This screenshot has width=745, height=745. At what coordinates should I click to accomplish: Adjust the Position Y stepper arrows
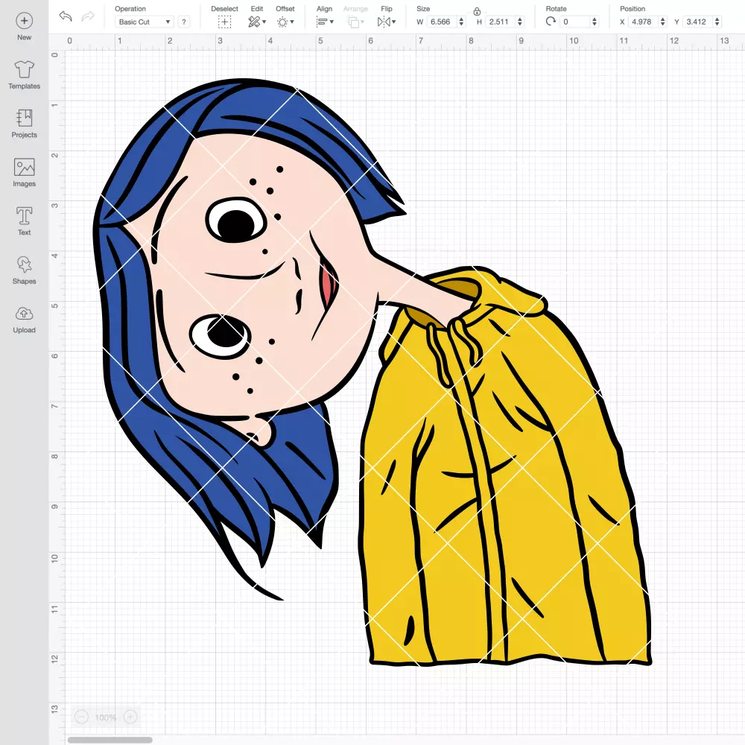coord(717,22)
